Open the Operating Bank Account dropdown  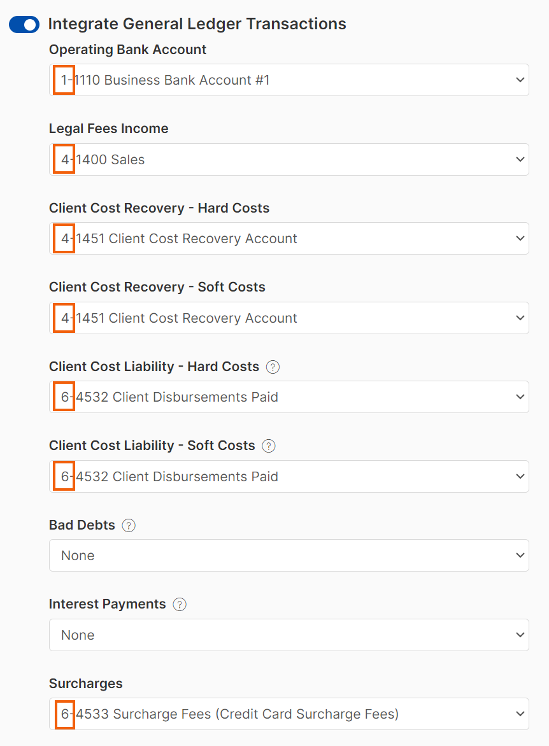point(289,80)
